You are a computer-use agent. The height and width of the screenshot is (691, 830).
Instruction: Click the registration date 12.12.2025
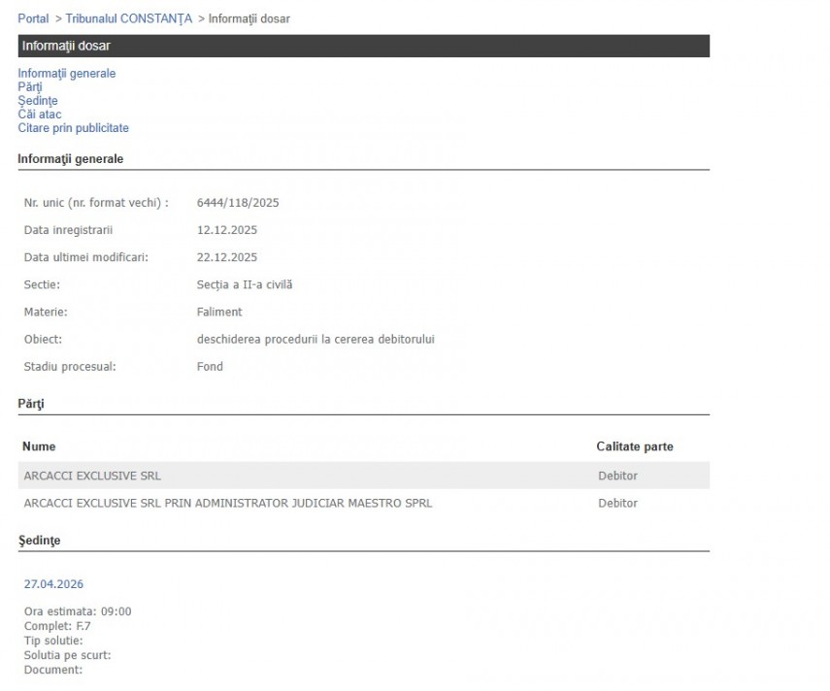tap(226, 230)
